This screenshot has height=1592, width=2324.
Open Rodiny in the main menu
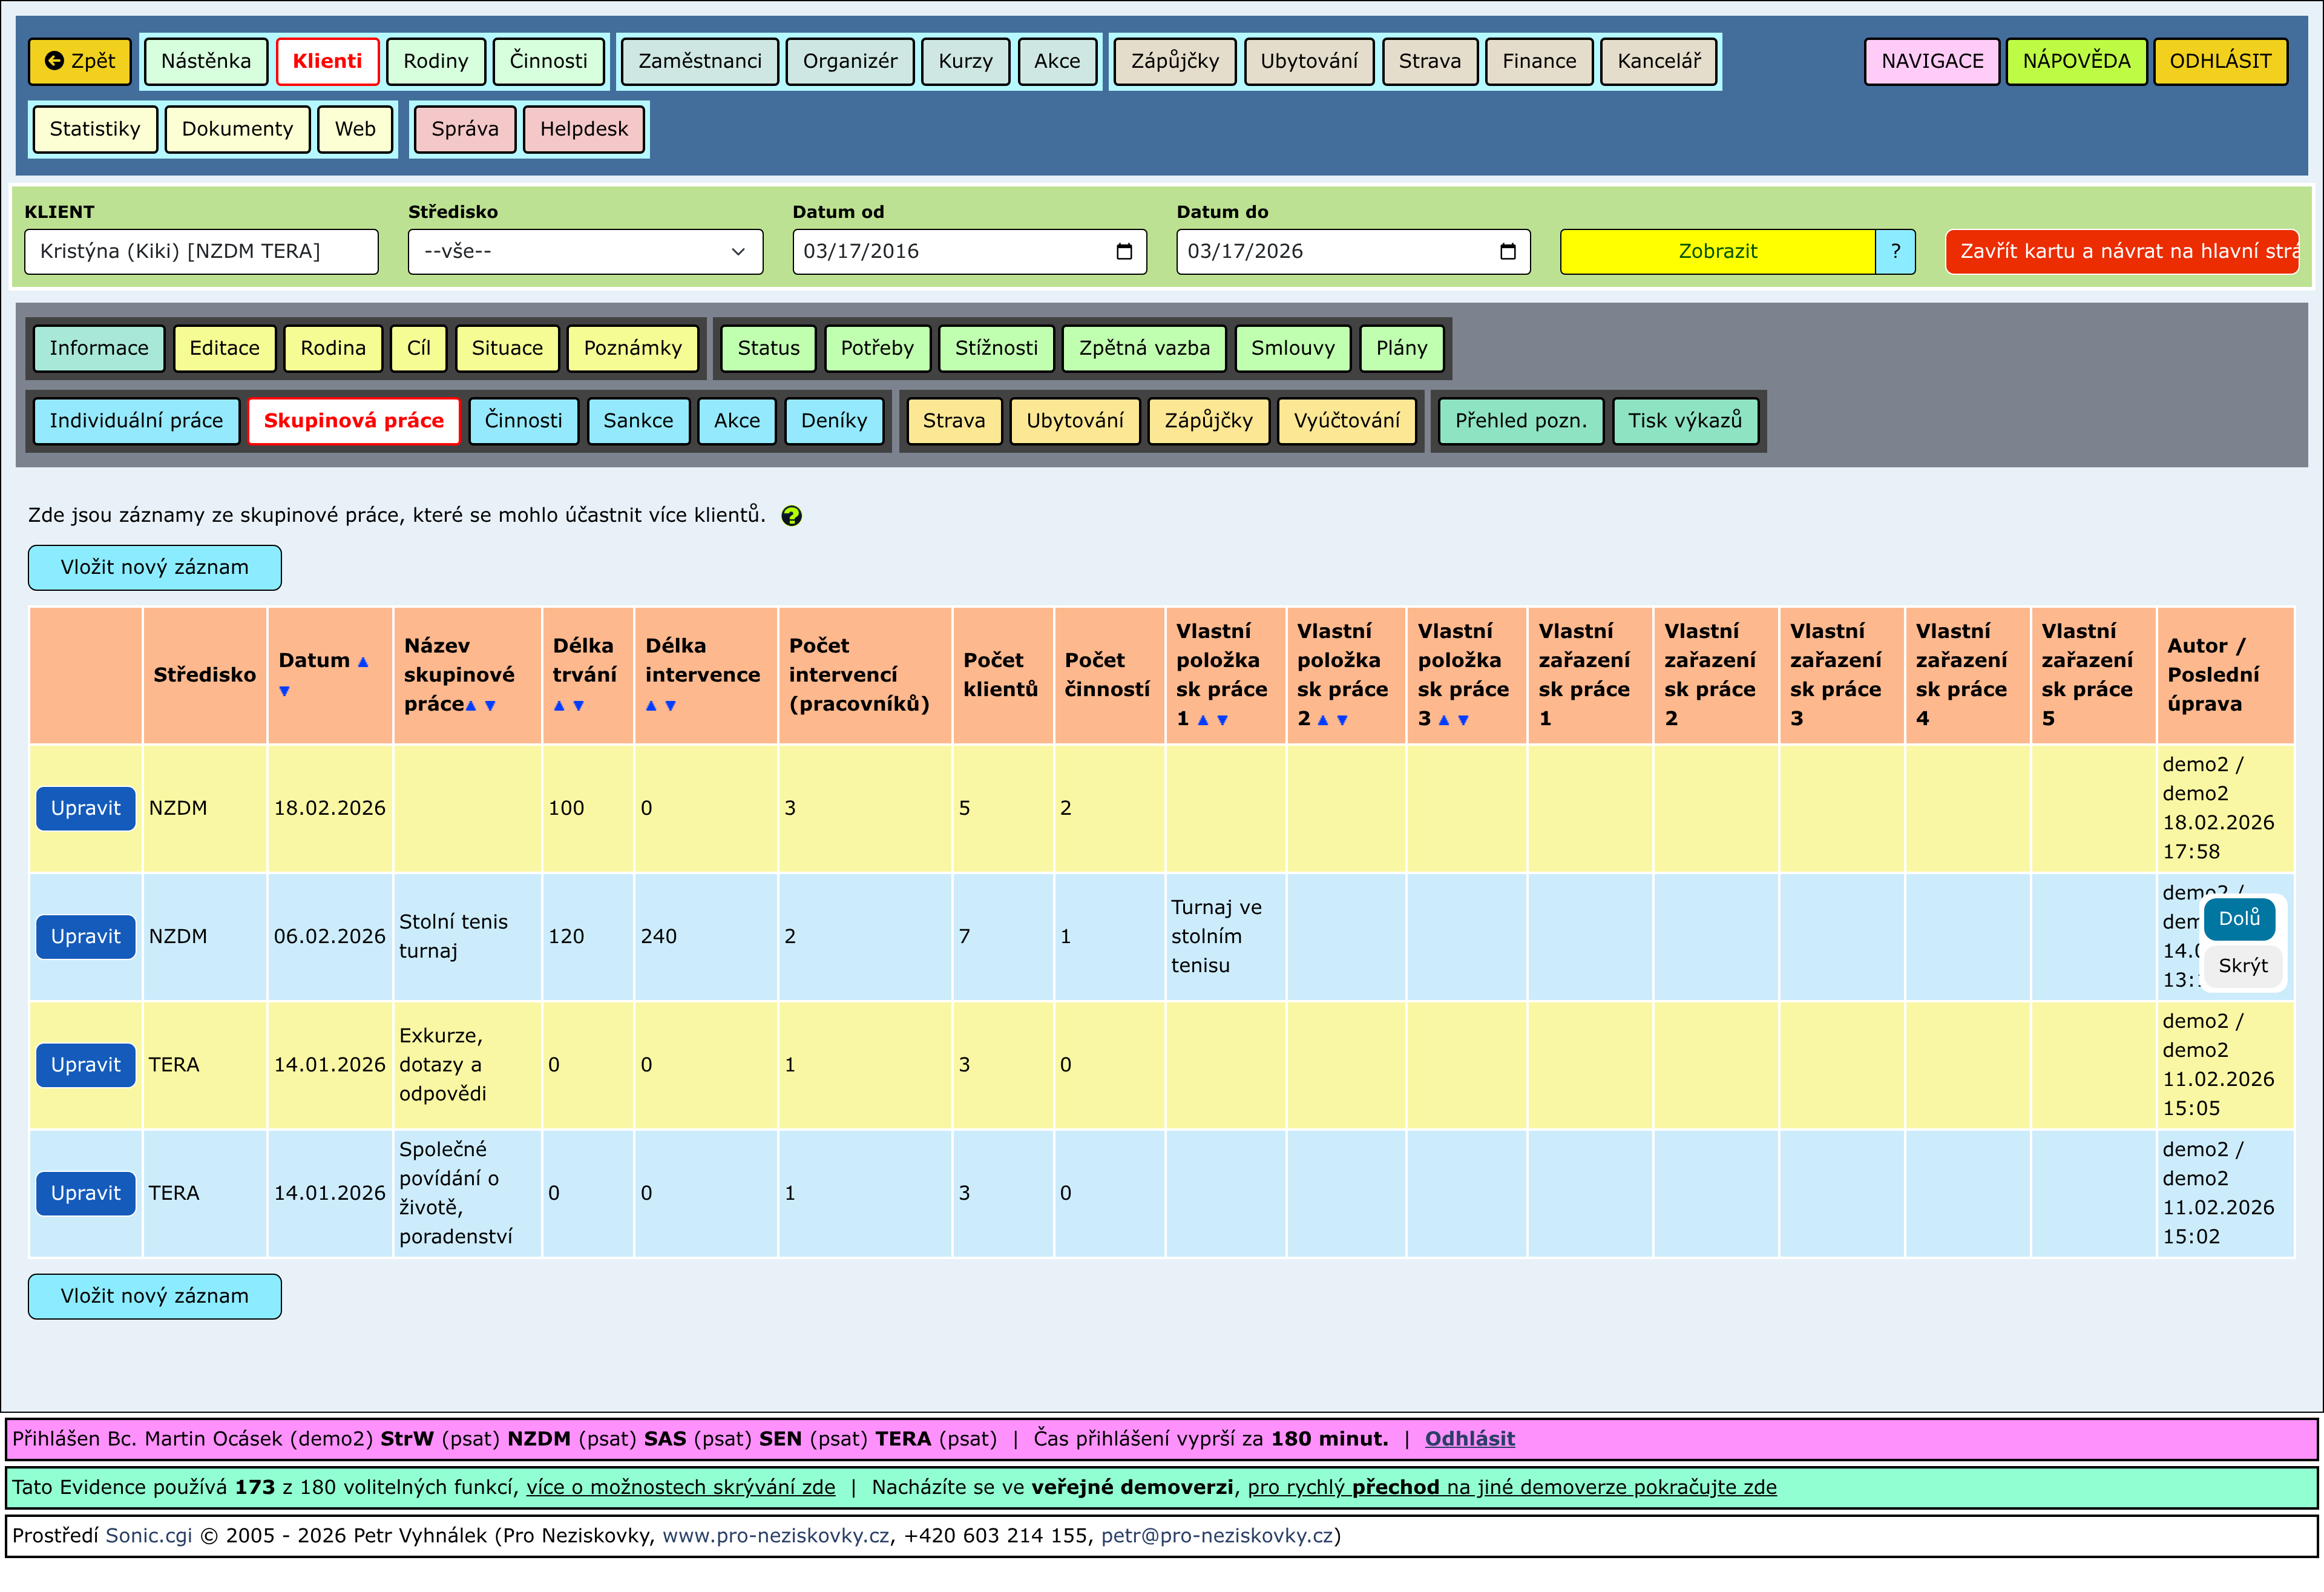[x=435, y=61]
